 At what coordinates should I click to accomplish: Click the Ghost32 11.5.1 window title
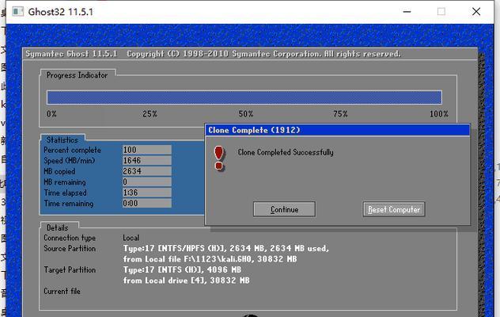[x=61, y=12]
